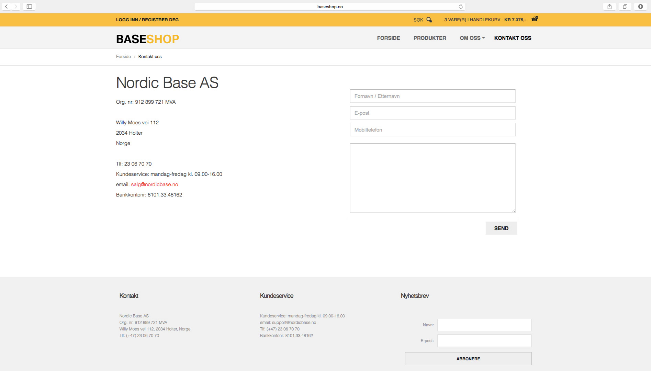Expand the Om oss dropdown menu
Viewport: 651px width, 371px height.
pos(472,38)
